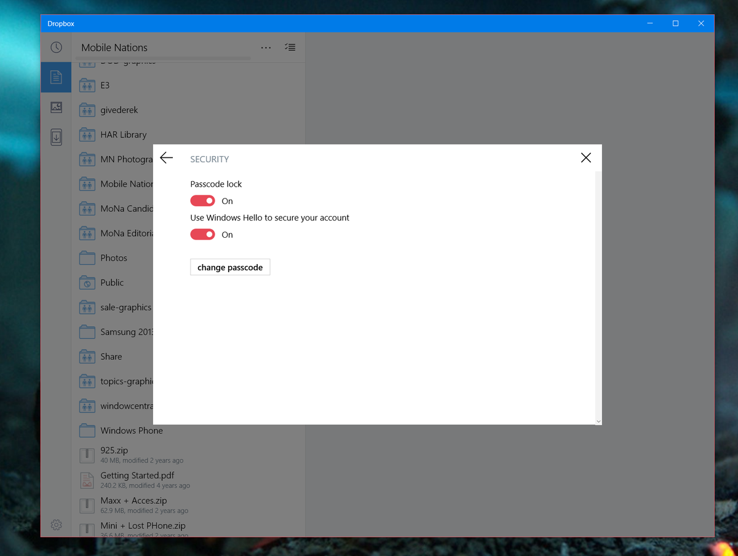This screenshot has width=738, height=556.
Task: Open the Recents view (clock icon)
Action: (56, 47)
